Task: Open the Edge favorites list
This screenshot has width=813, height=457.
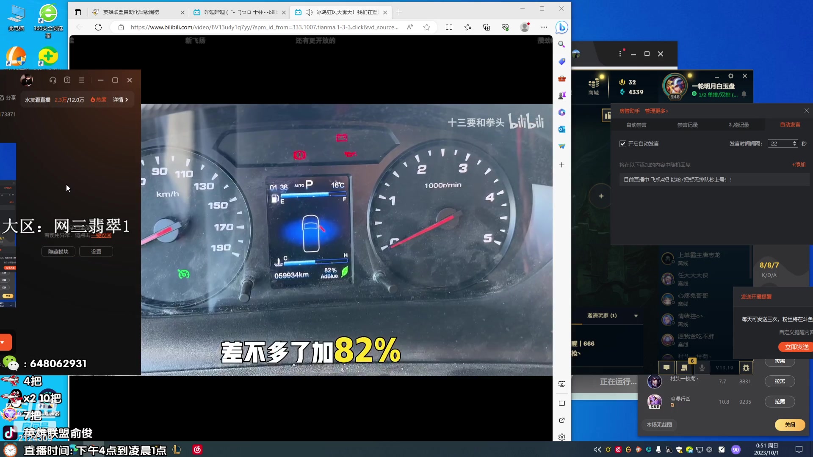Action: 467,27
